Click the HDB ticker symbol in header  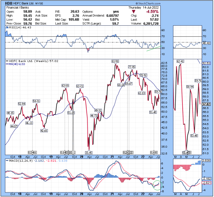point(9,4)
